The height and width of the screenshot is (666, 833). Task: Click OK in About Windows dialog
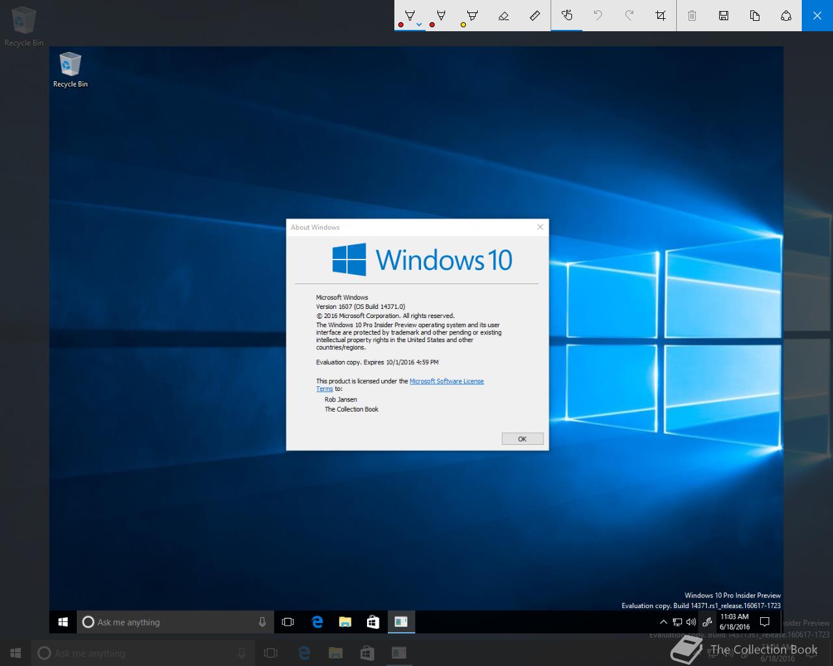click(x=522, y=439)
